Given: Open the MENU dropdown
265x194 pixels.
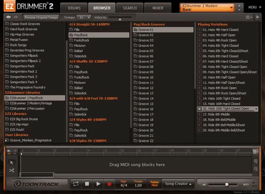Looking at the screenshot, I should [255, 7].
